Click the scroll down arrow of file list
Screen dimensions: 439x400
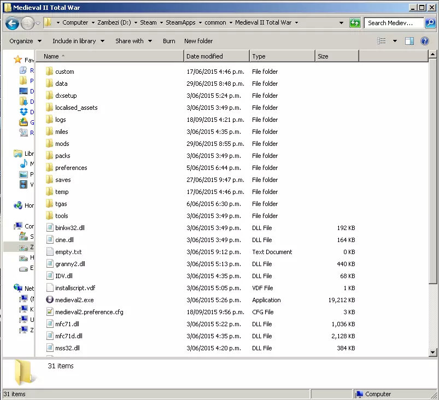tap(432, 352)
